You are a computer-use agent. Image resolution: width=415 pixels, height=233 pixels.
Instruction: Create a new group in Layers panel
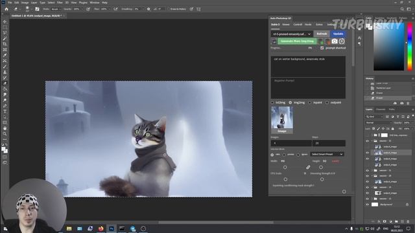tap(396, 221)
